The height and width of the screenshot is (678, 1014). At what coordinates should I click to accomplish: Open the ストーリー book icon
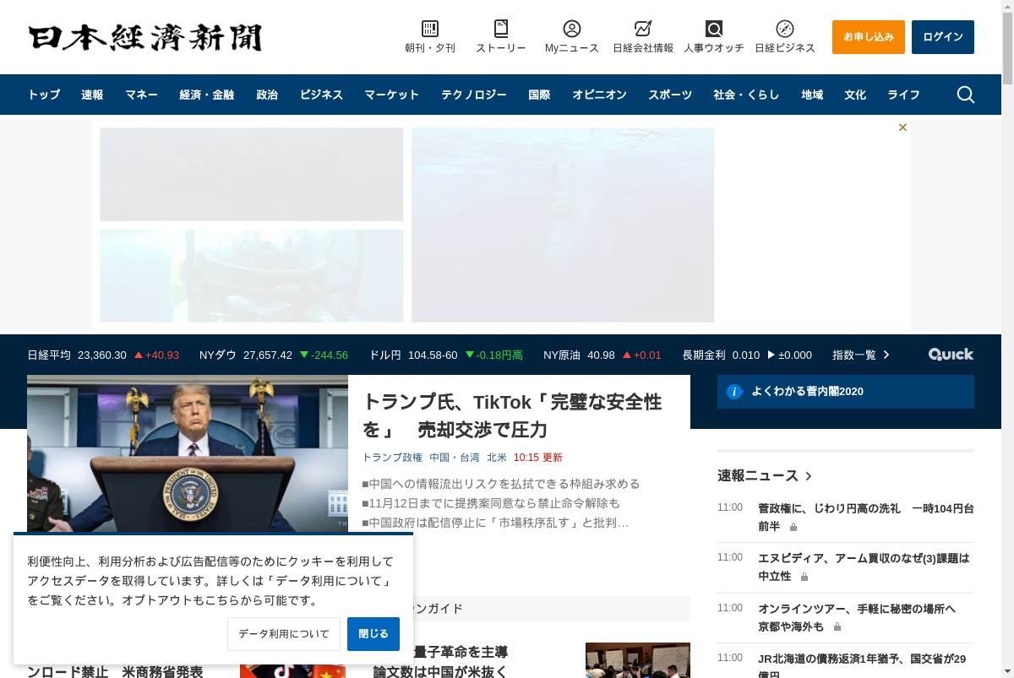click(501, 29)
